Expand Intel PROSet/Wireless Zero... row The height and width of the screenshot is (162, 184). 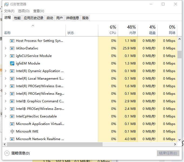[5, 109]
